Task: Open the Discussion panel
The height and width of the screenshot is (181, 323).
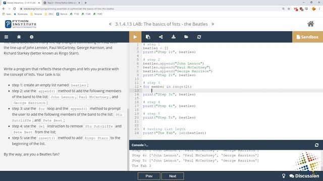Action: coord(304,176)
